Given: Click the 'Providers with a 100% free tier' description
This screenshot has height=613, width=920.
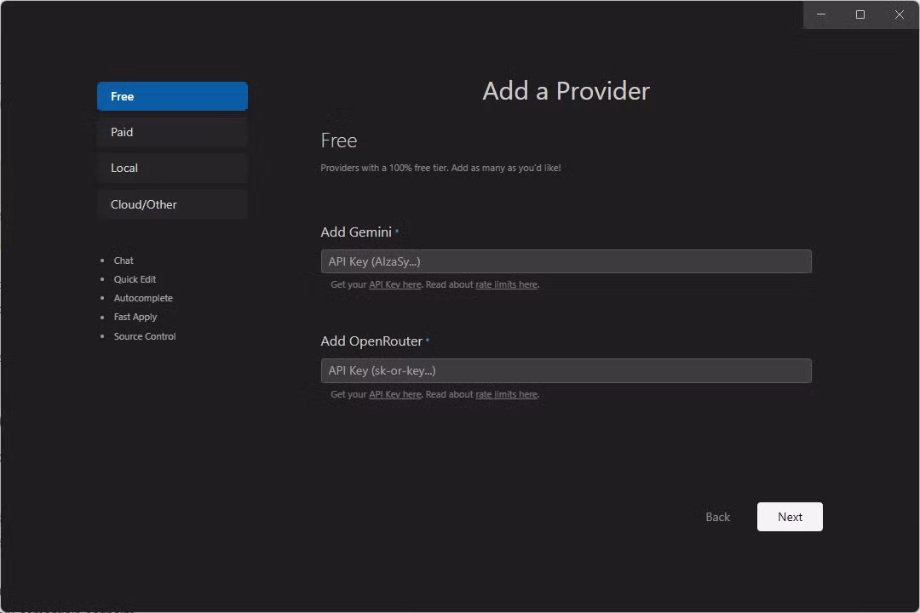Looking at the screenshot, I should point(440,168).
